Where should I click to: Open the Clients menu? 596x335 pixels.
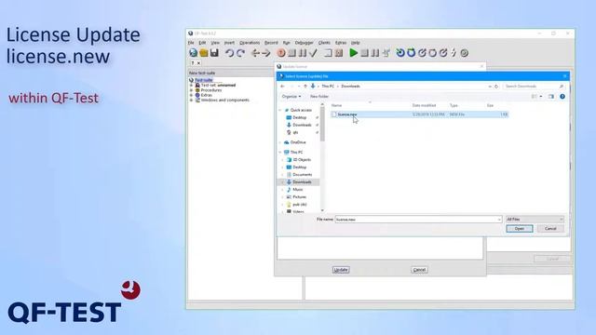tap(324, 43)
